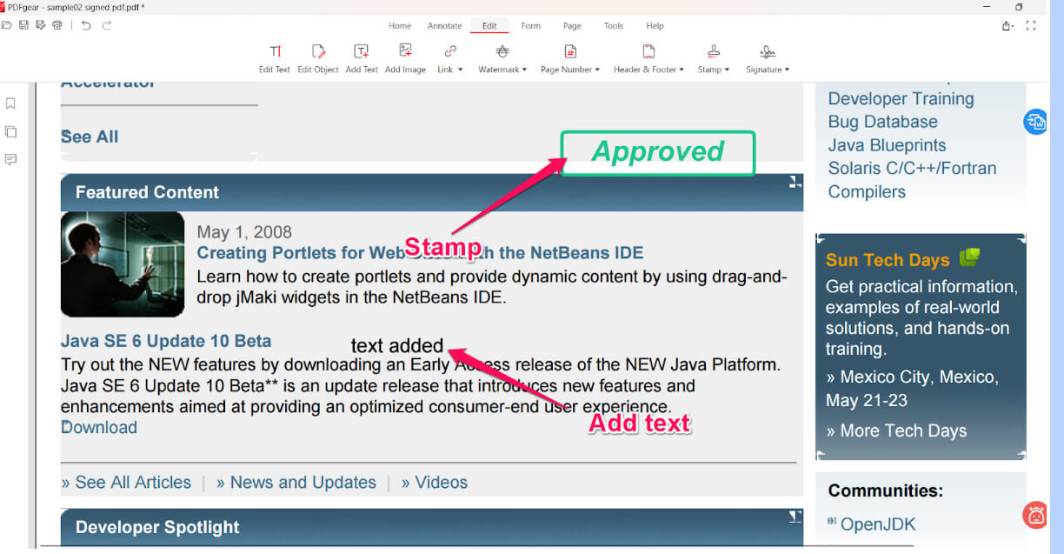Click the Featured Content header title
The width and height of the screenshot is (1064, 554).
[147, 192]
